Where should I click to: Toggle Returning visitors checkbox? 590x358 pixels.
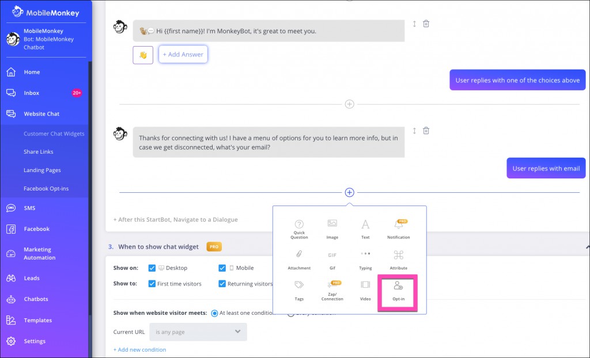coord(222,284)
